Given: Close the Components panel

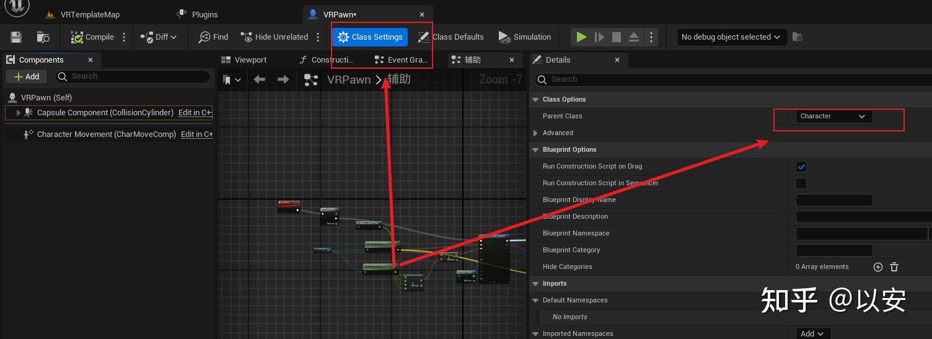Looking at the screenshot, I should coord(90,60).
